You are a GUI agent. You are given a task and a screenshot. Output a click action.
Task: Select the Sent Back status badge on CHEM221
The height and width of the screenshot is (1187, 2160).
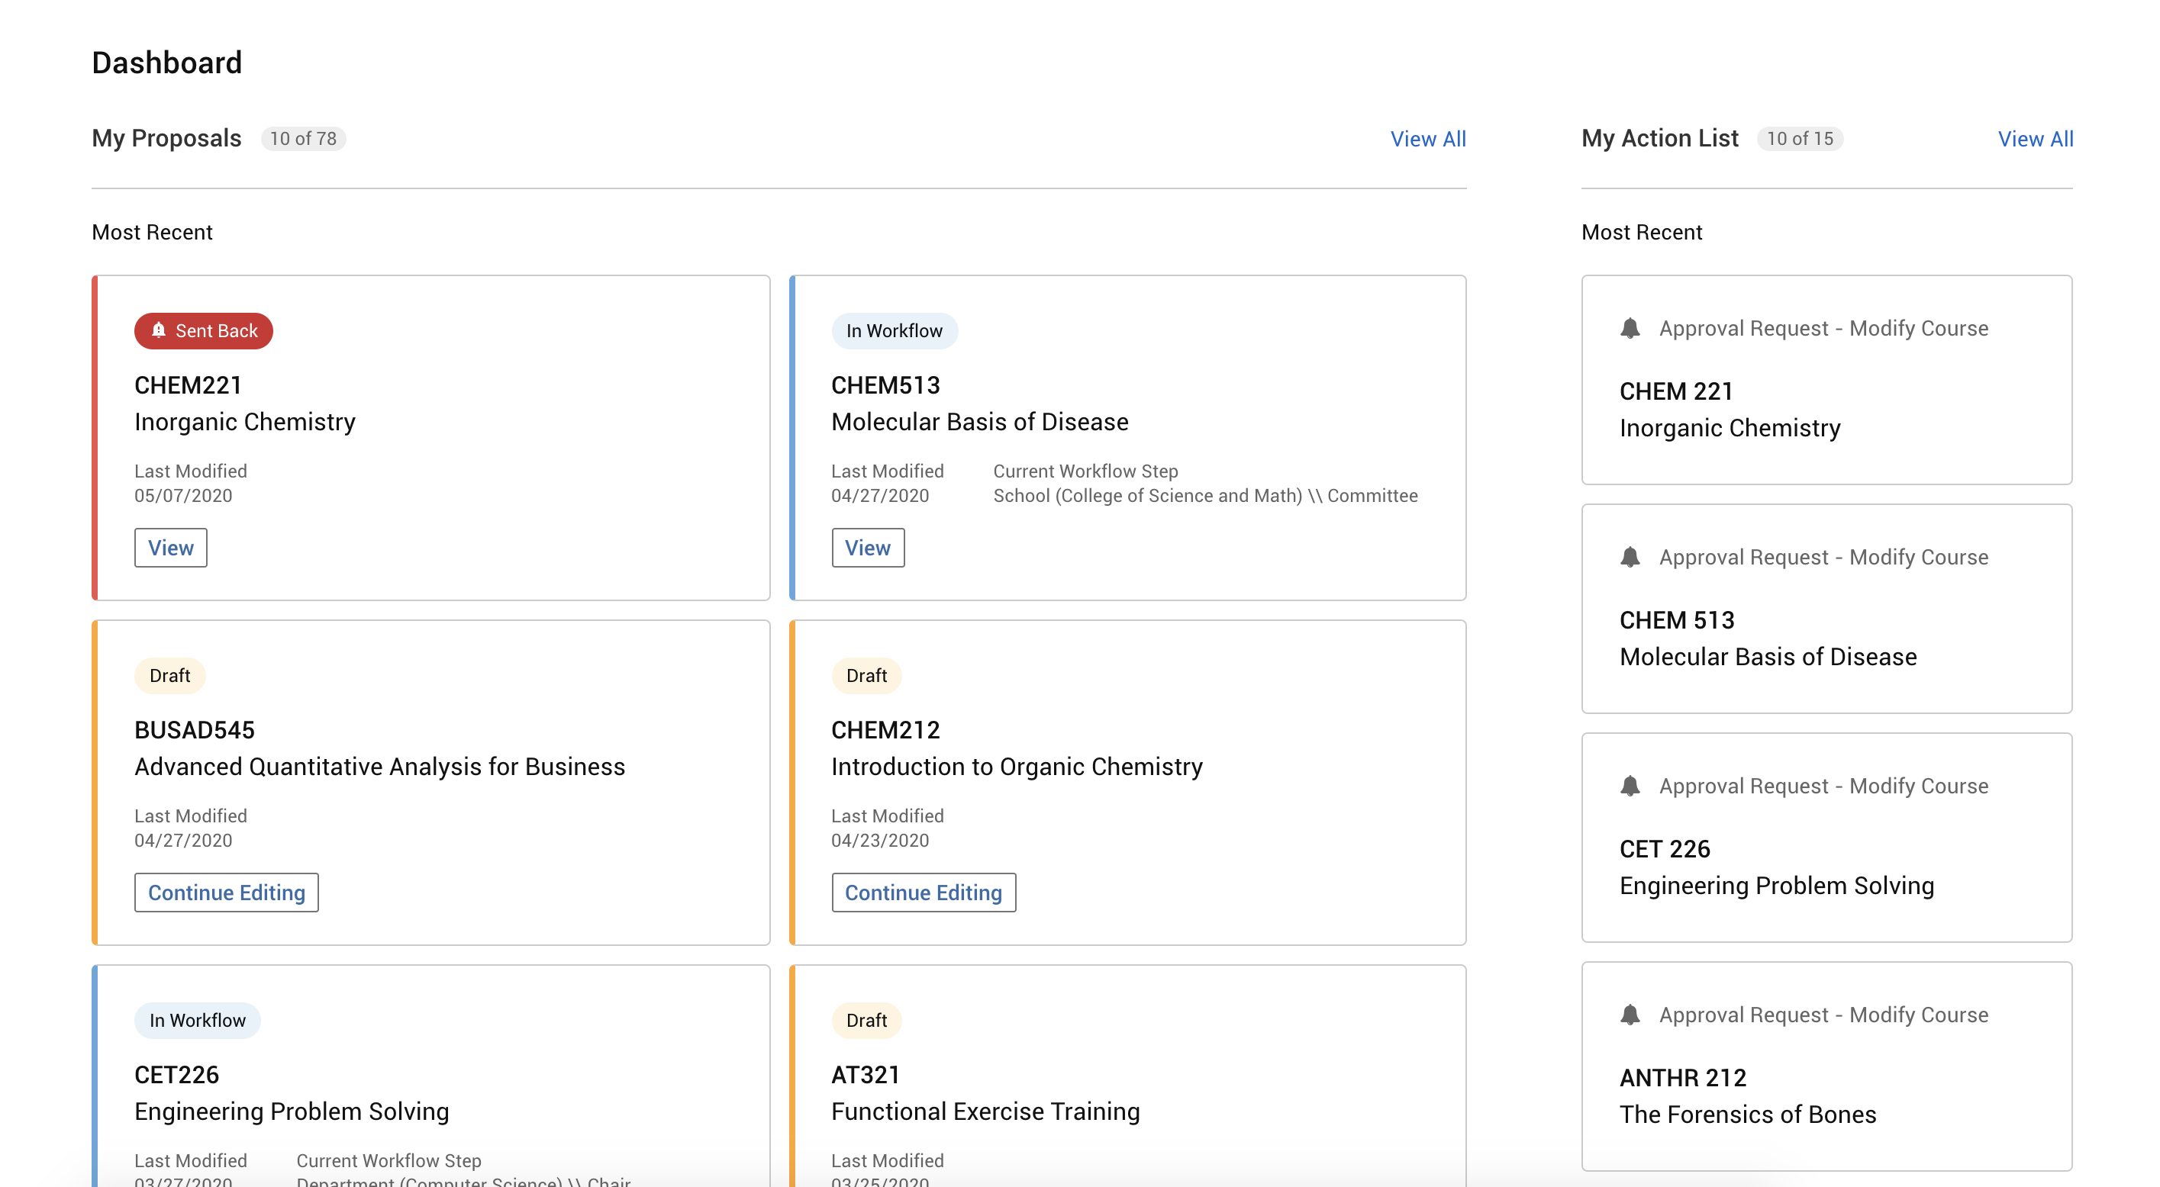[203, 330]
